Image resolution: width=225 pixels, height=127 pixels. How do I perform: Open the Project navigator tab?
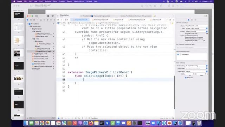click(x=27, y=20)
